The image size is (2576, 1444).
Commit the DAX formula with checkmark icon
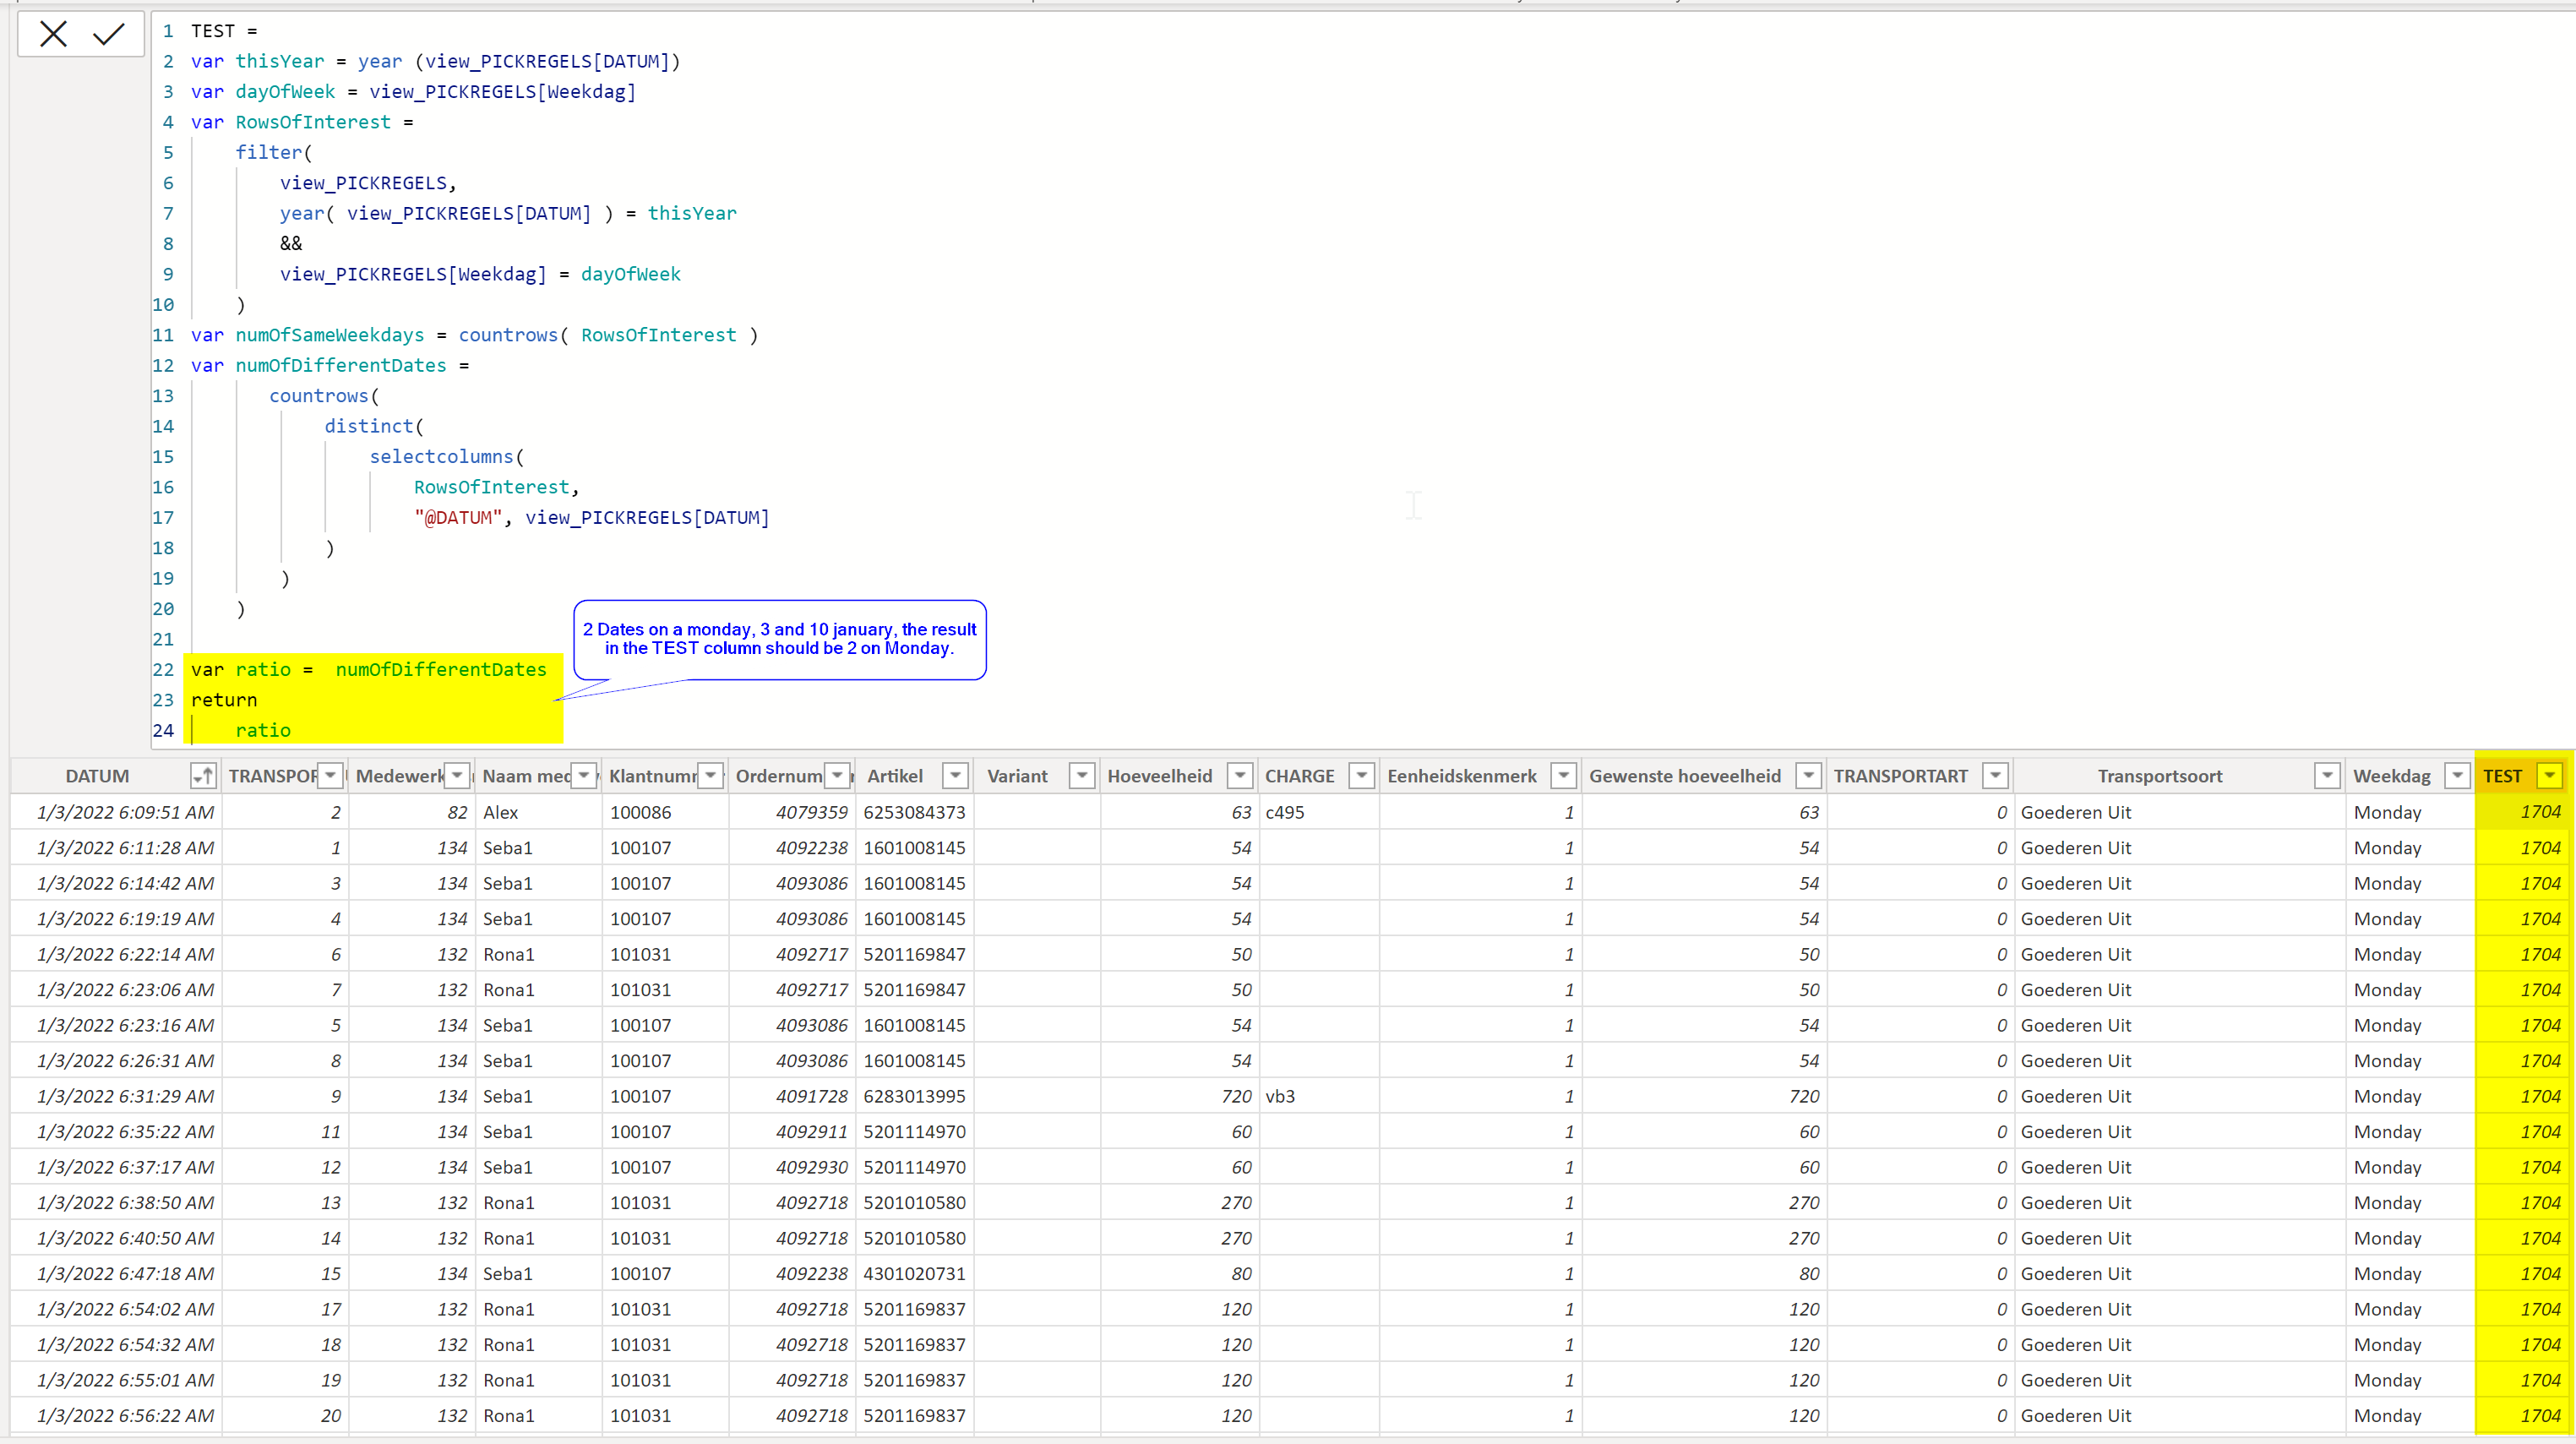(108, 34)
